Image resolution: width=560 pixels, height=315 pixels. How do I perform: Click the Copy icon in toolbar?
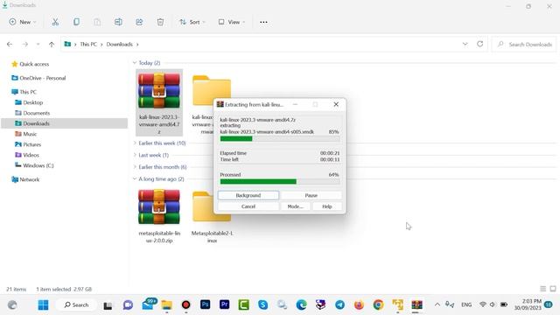[76, 22]
